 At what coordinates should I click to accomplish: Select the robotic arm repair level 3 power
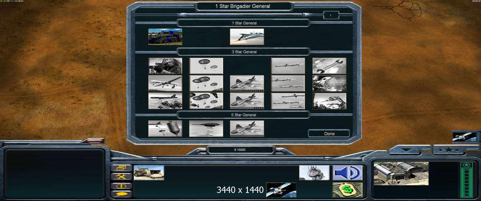click(329, 101)
